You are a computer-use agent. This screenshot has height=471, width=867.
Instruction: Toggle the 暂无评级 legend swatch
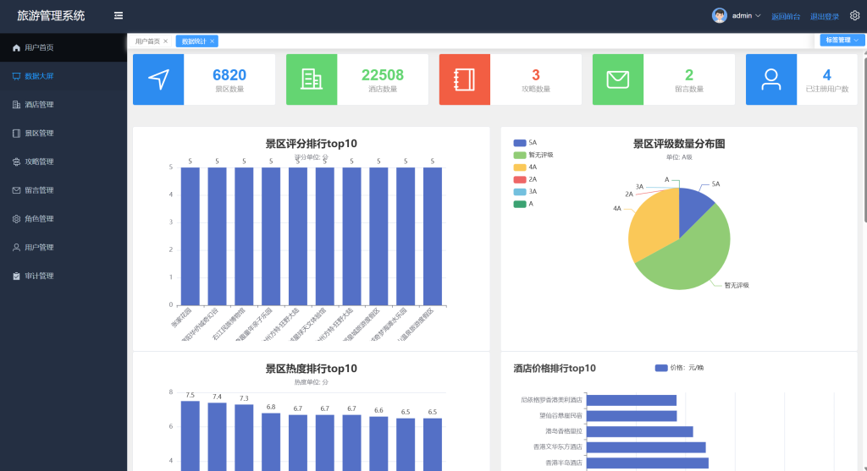[520, 155]
